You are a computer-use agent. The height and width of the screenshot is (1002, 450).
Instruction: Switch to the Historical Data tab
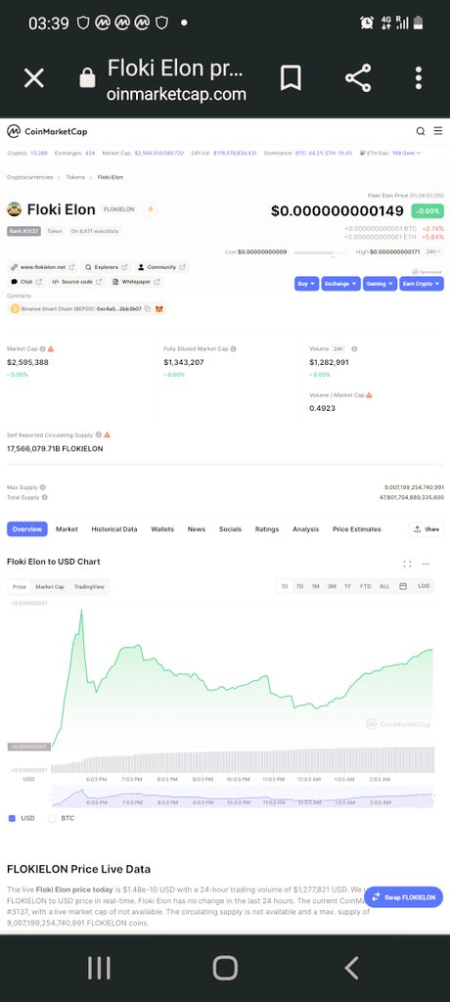[x=114, y=529]
